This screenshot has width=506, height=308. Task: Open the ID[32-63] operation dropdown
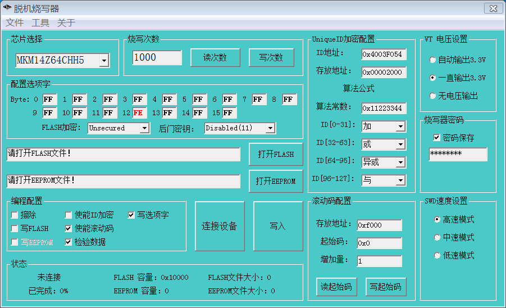[x=400, y=144]
